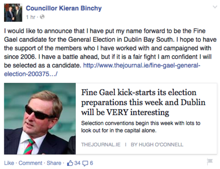Image resolution: width=220 pixels, height=169 pixels.
Task: Show the 6 comments count
Action: click(91, 163)
